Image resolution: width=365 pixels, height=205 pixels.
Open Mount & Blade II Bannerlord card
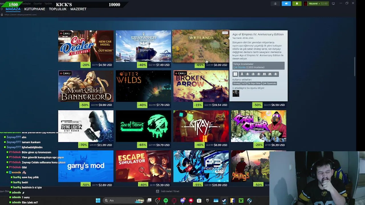[x=86, y=86]
